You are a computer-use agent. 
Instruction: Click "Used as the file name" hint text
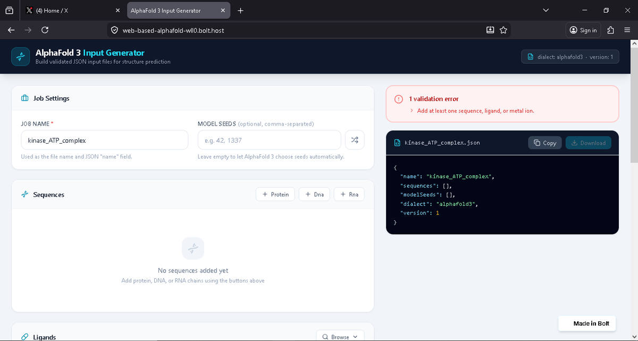[77, 157]
